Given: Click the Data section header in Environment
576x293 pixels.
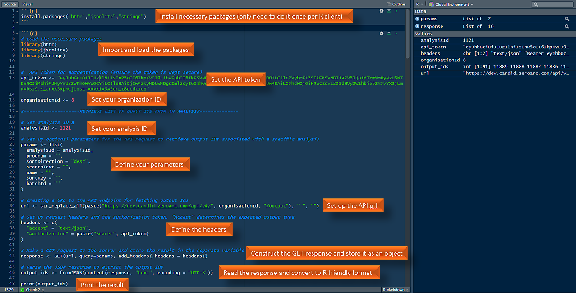Looking at the screenshot, I should [x=495, y=12].
